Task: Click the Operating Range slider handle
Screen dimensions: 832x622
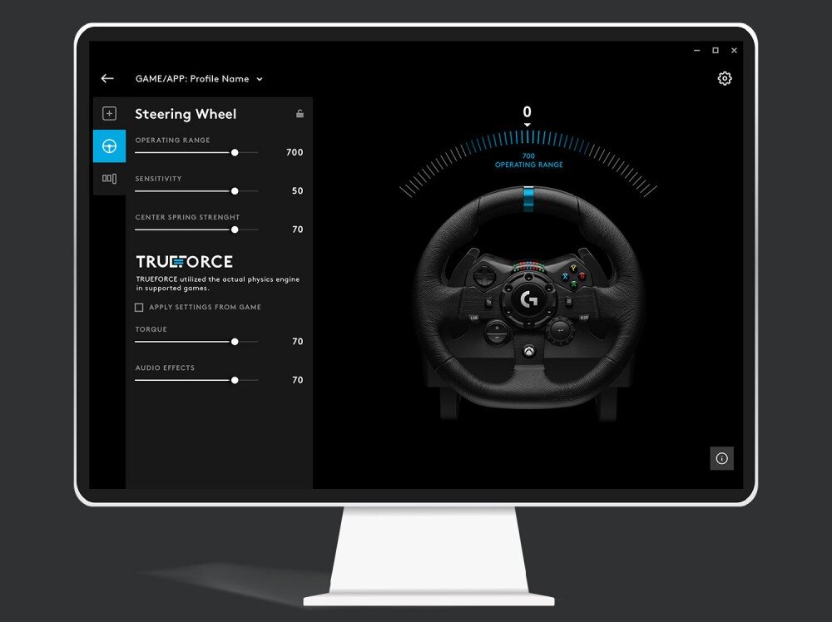Action: [x=235, y=153]
